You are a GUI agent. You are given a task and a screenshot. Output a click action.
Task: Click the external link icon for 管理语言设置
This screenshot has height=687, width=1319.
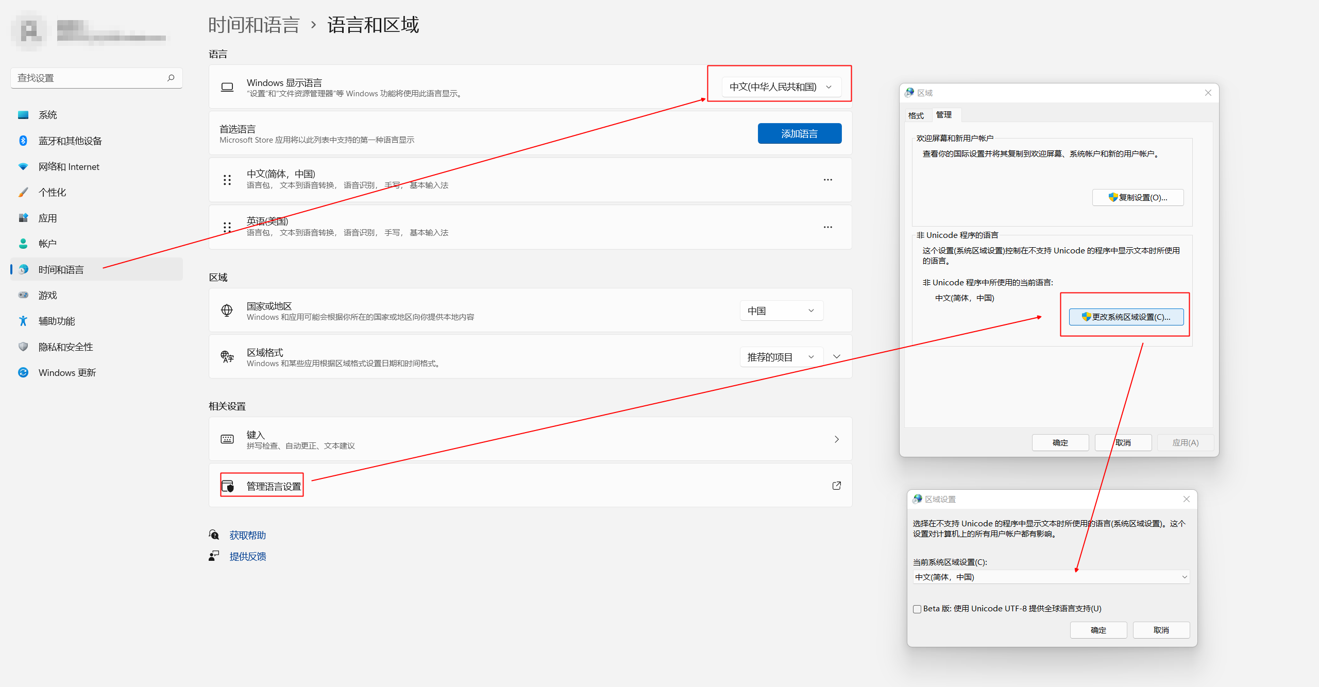(837, 486)
